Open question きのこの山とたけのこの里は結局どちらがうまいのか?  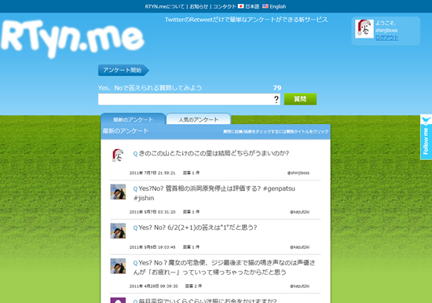[x=214, y=153]
